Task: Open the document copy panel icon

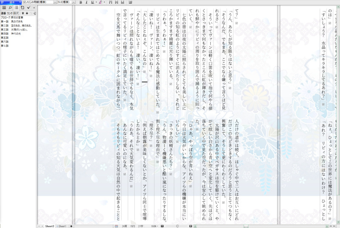Action: point(23,8)
